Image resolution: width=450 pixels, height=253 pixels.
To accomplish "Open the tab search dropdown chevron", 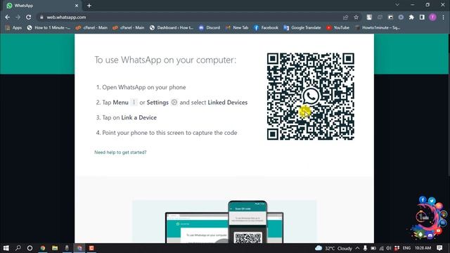I will click(397, 5).
